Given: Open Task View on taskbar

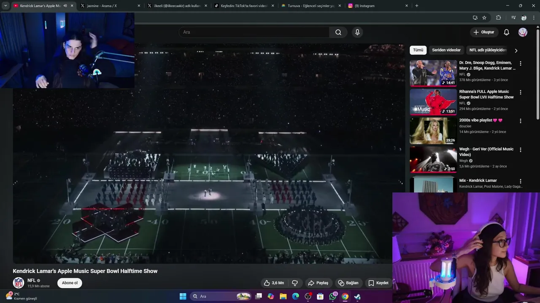Looking at the screenshot, I should click(x=259, y=296).
